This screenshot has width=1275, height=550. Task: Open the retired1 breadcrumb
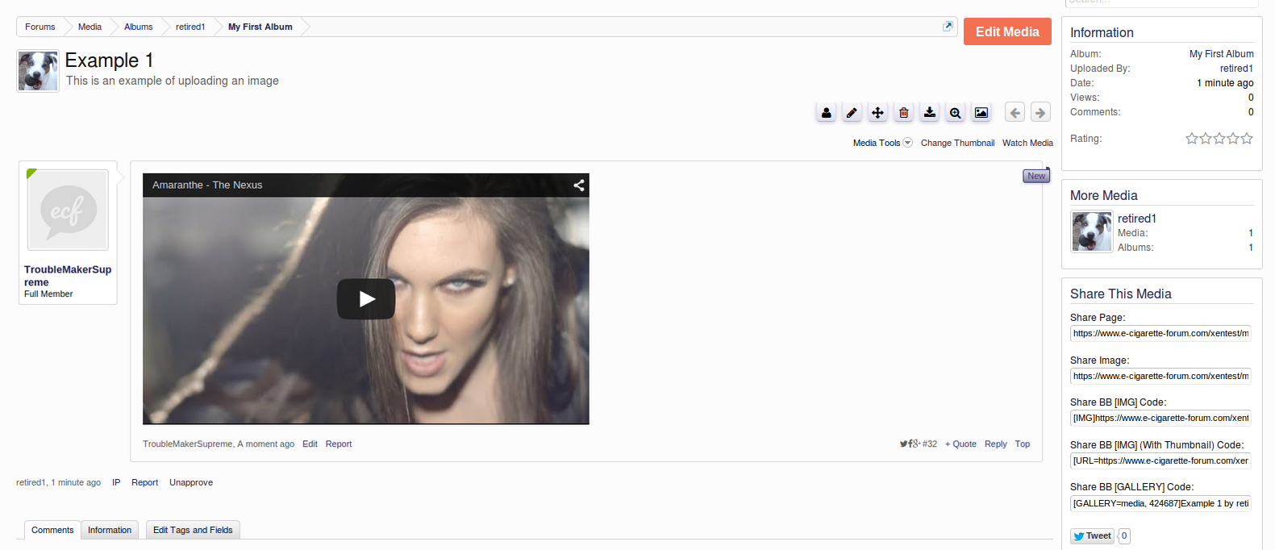190,27
